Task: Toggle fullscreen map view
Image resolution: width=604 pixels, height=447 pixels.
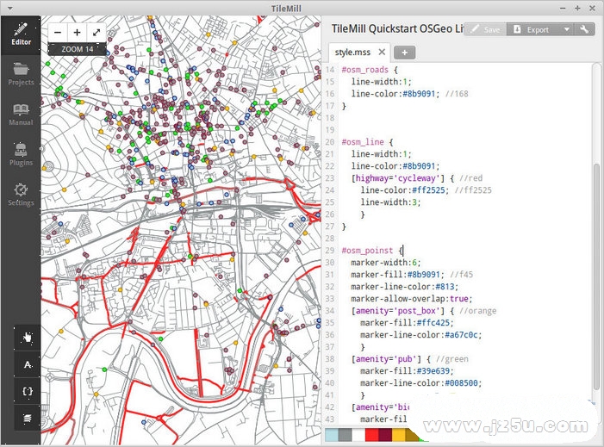Action: (97, 33)
